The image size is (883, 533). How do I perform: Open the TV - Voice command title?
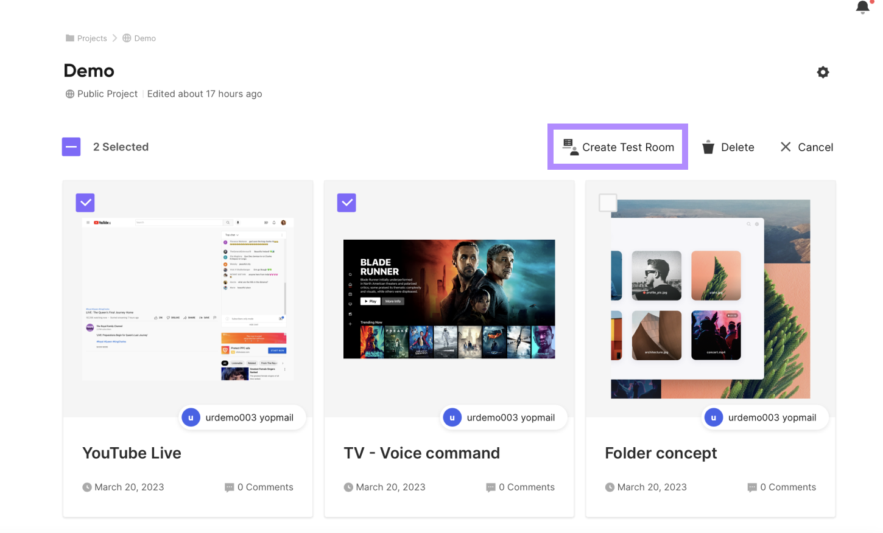(421, 453)
